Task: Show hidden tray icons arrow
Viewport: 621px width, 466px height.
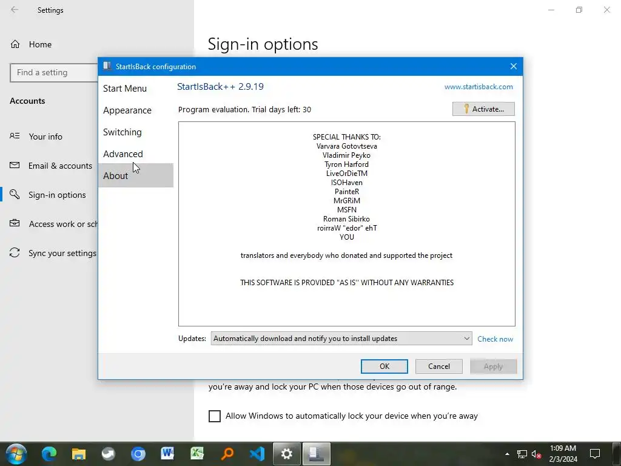Action: (x=508, y=454)
